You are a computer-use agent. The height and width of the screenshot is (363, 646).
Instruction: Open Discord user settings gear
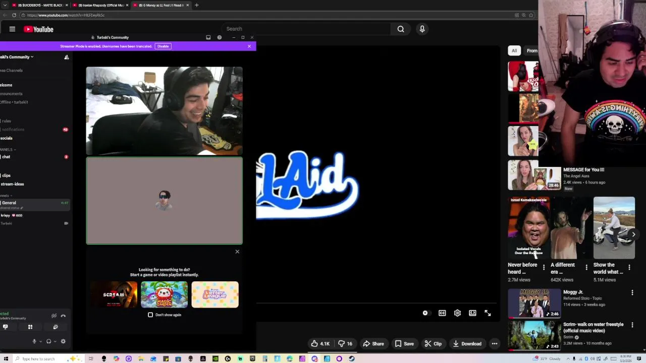click(63, 341)
